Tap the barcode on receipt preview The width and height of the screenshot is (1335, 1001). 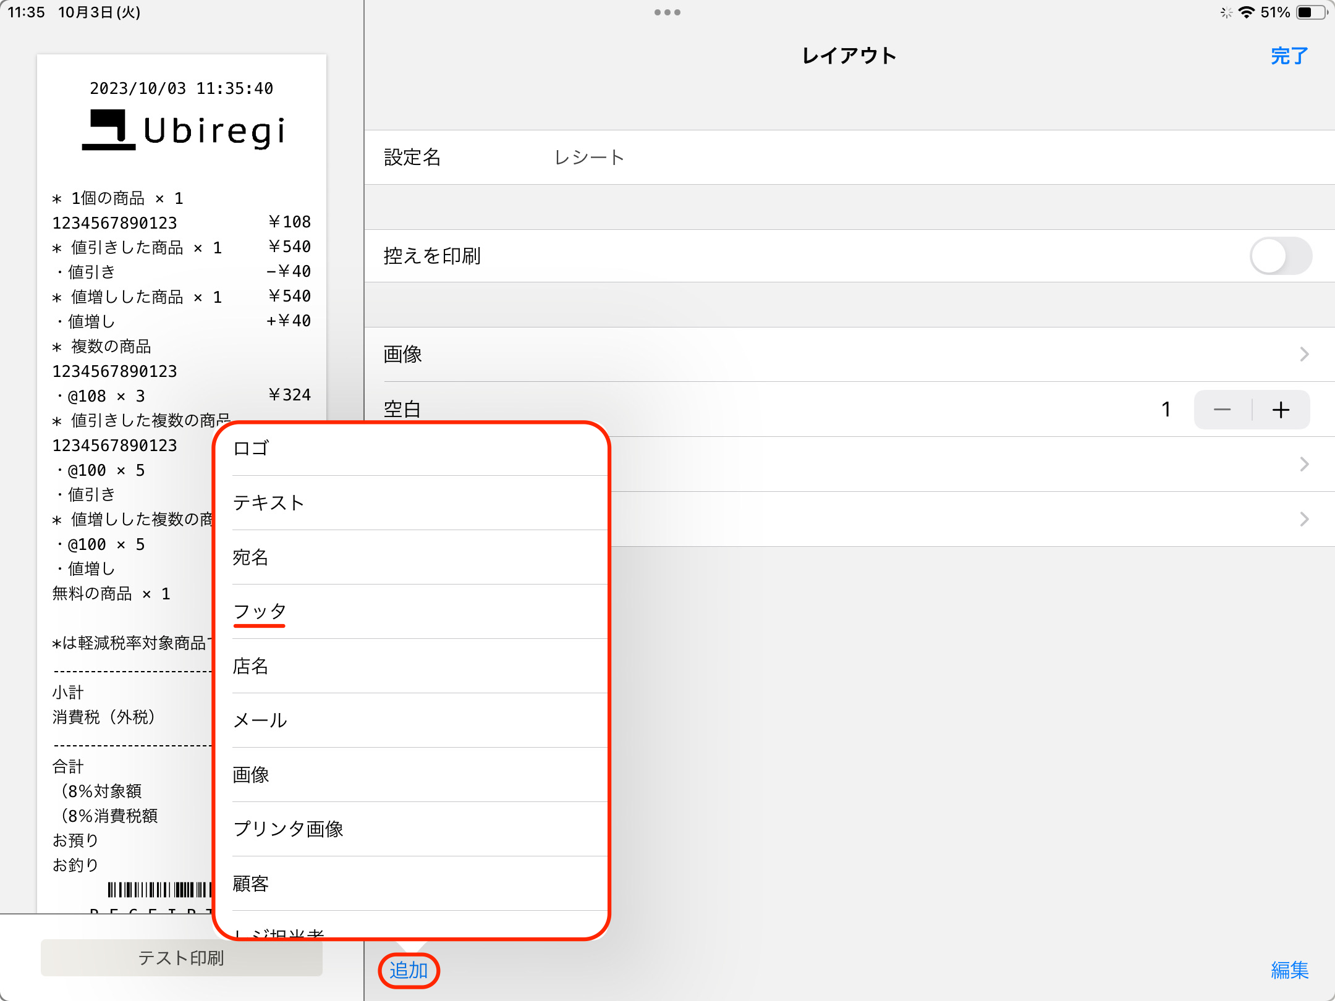tap(159, 890)
